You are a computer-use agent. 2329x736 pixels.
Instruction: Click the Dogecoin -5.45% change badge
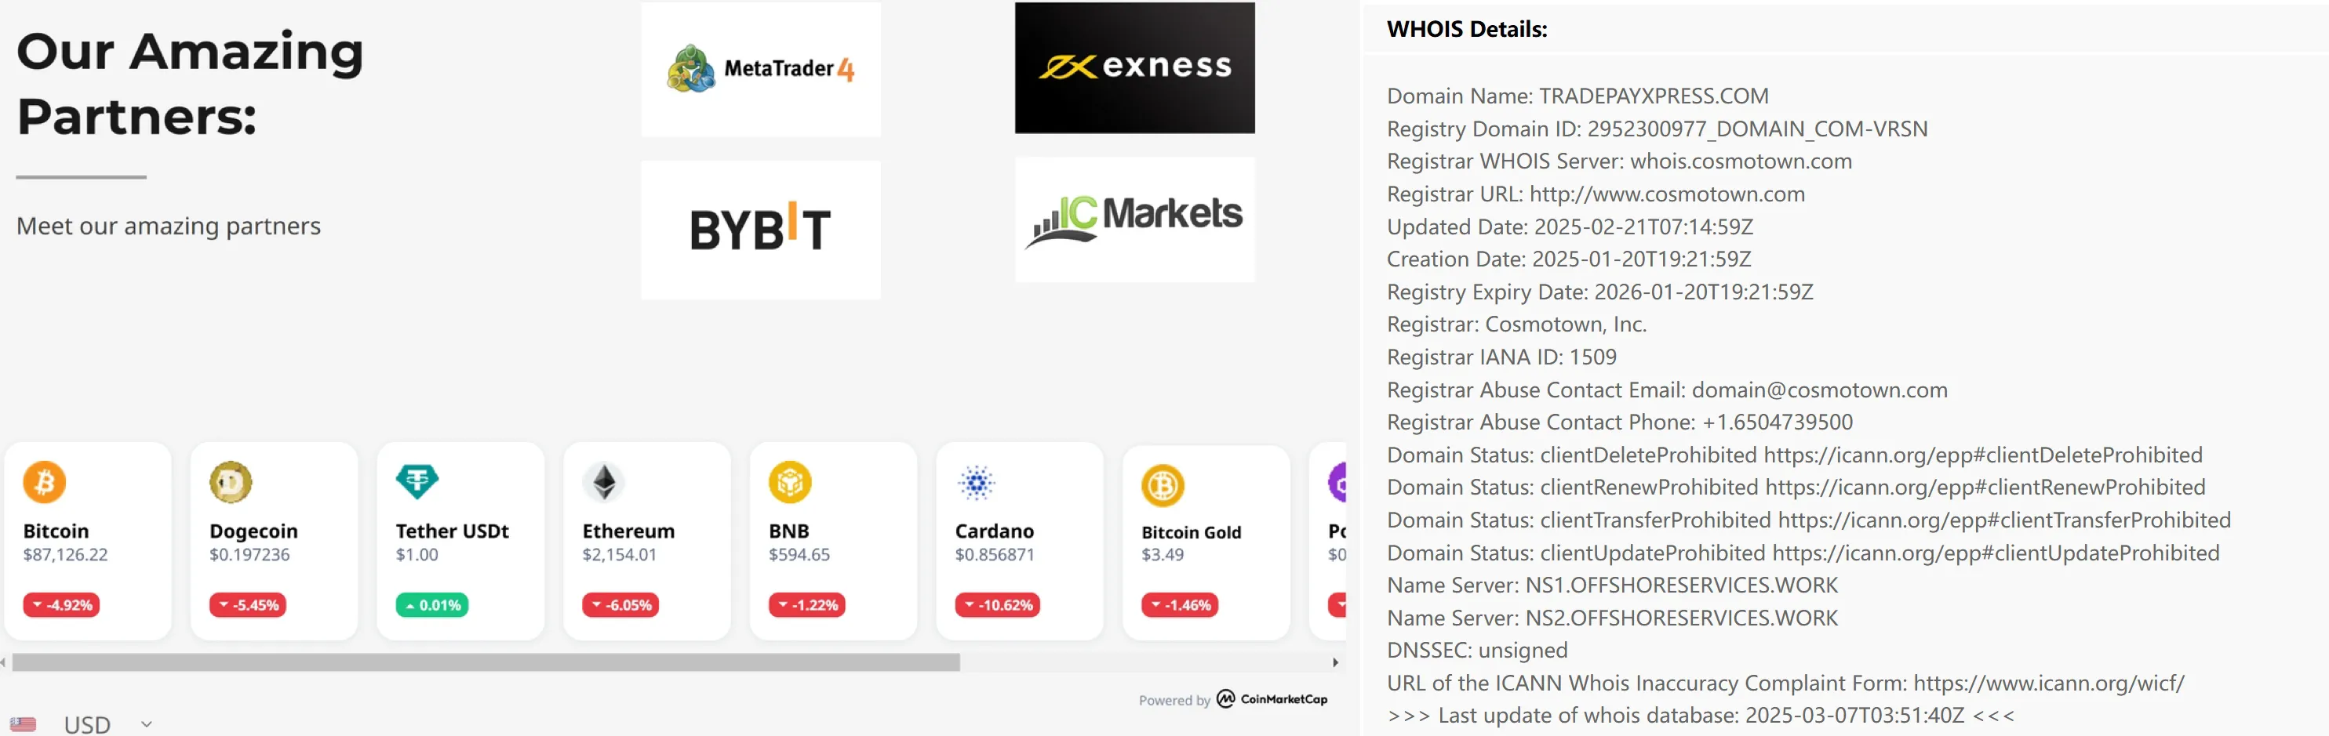point(248,605)
